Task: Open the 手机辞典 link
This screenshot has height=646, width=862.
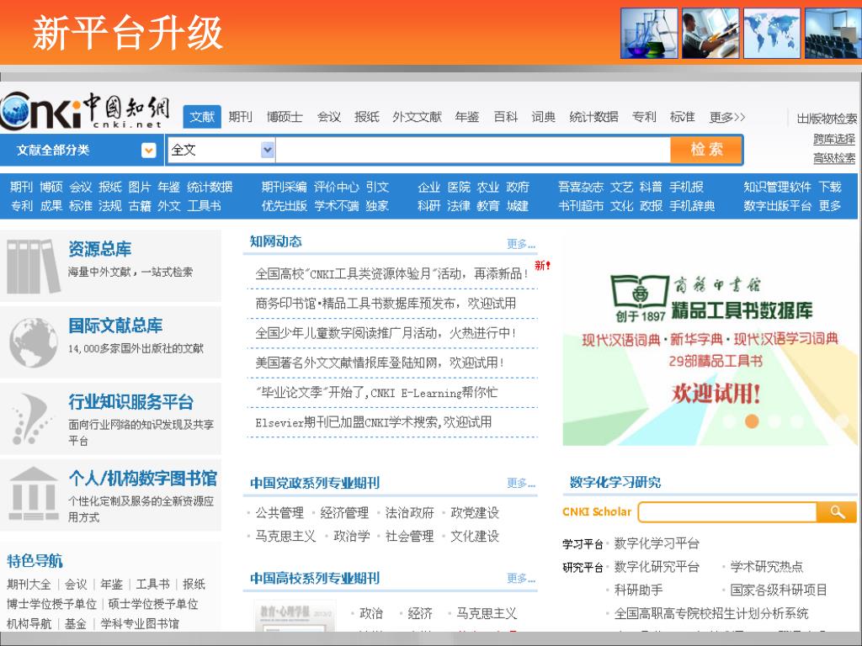Action: pyautogui.click(x=692, y=206)
